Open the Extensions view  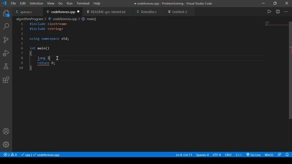tap(6, 80)
